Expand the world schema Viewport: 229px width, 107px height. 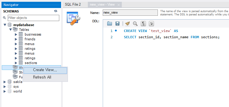[x=5, y=91]
